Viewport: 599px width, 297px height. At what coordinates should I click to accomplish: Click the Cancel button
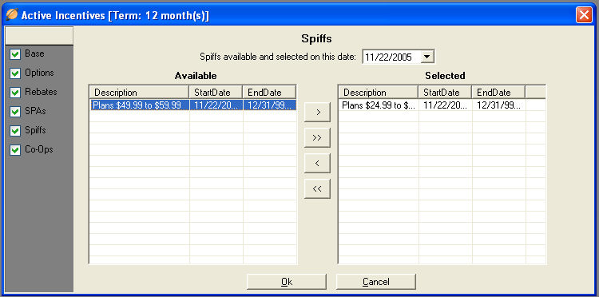376,282
